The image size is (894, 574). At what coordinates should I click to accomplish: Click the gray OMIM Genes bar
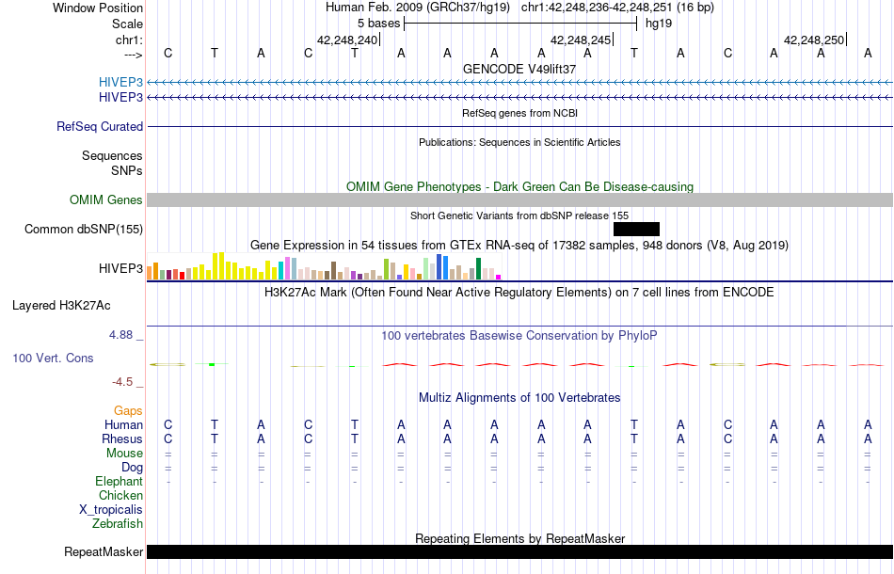tap(520, 200)
